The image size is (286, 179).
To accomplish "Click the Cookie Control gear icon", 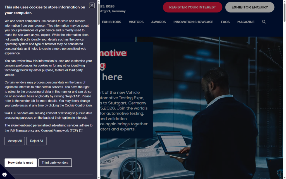I will (4, 175).
